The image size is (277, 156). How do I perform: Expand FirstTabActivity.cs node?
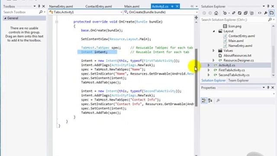[209, 70]
